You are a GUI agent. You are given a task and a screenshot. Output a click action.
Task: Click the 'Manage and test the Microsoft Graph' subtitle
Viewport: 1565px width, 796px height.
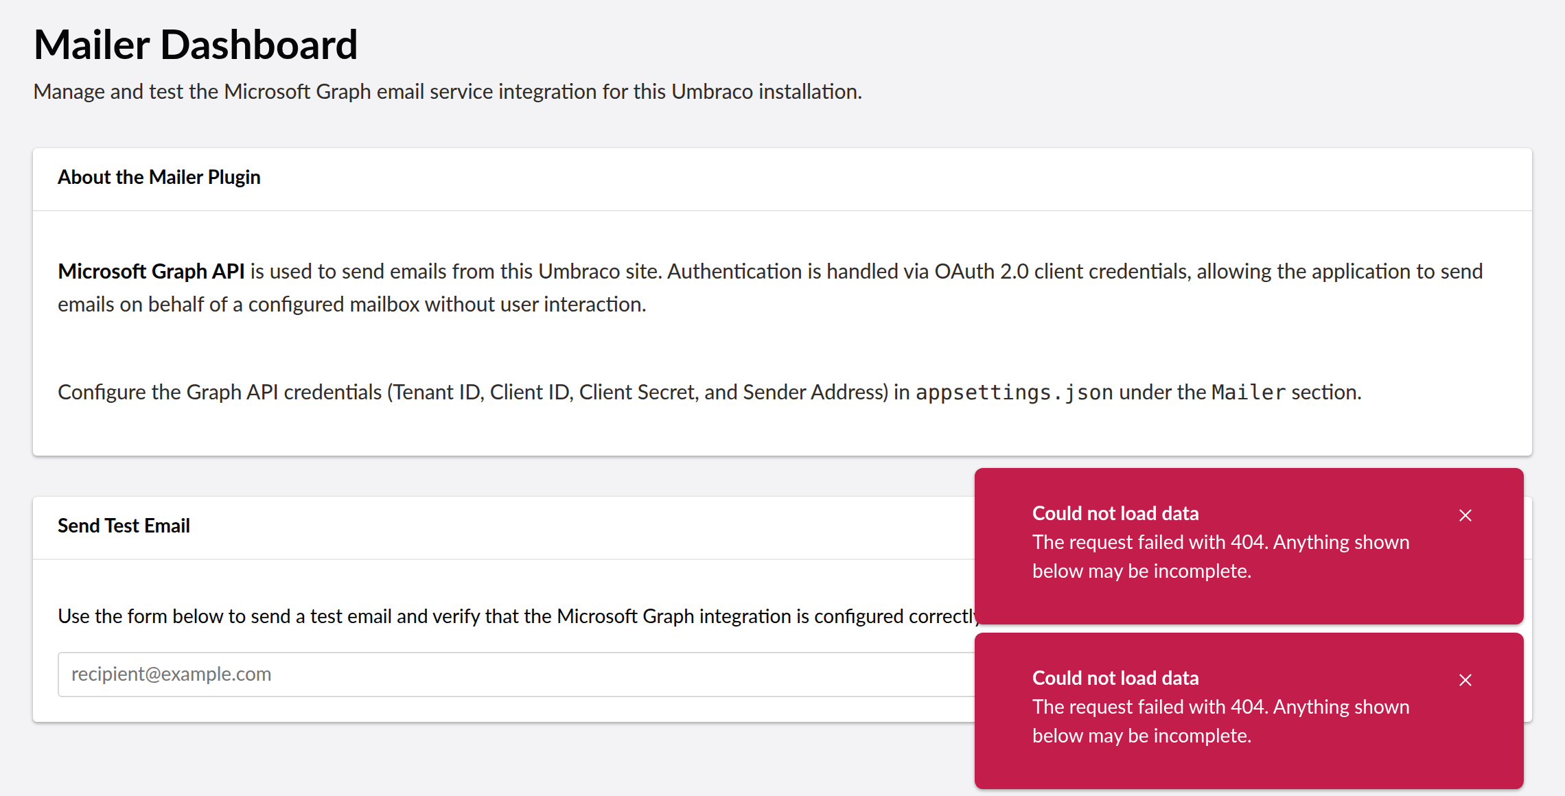point(448,91)
